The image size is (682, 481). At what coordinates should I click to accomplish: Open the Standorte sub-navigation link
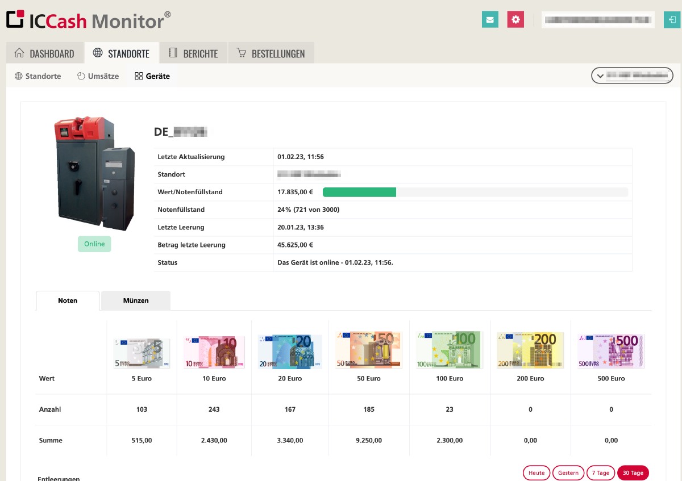tap(38, 76)
